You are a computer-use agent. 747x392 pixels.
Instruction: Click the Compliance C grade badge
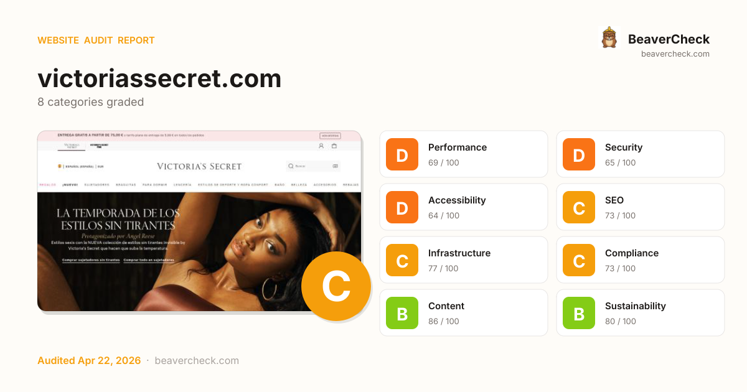tap(579, 260)
